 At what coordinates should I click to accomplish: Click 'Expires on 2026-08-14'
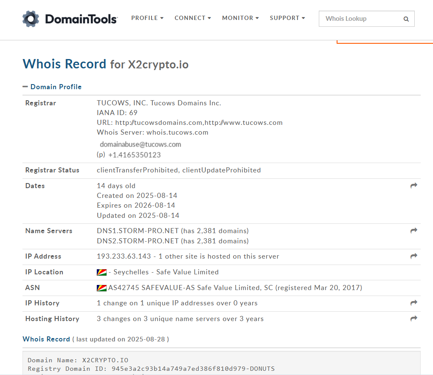136,205
